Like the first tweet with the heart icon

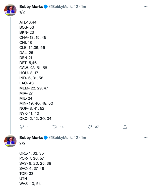[x=90, y=127]
